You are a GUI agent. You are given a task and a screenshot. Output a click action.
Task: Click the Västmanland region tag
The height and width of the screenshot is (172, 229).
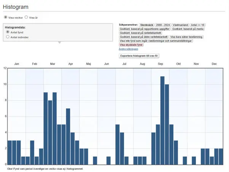click(181, 25)
